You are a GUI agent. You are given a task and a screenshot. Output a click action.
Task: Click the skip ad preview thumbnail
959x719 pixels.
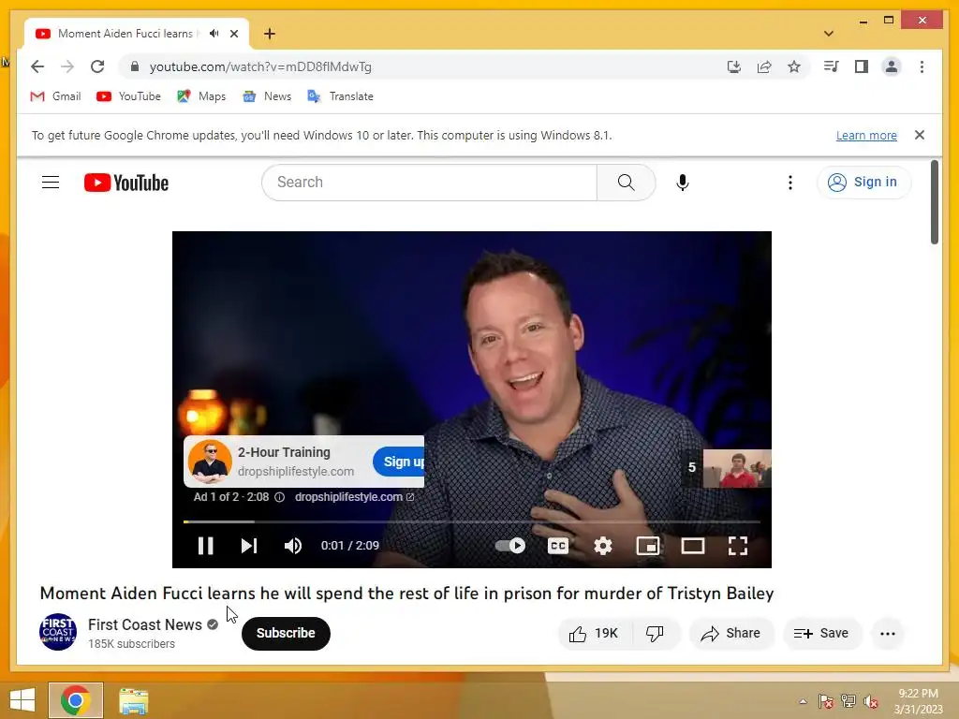coord(737,468)
